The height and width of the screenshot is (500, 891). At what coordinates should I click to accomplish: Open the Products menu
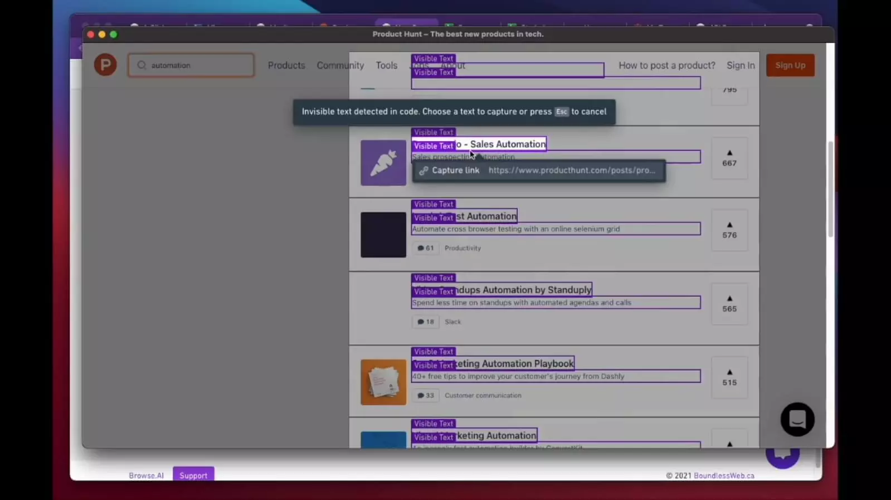[x=286, y=65]
